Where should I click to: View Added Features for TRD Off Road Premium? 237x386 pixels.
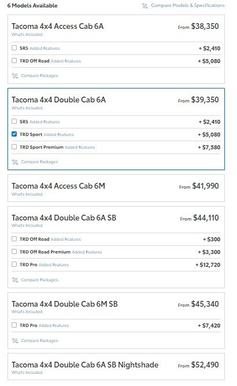point(87,252)
